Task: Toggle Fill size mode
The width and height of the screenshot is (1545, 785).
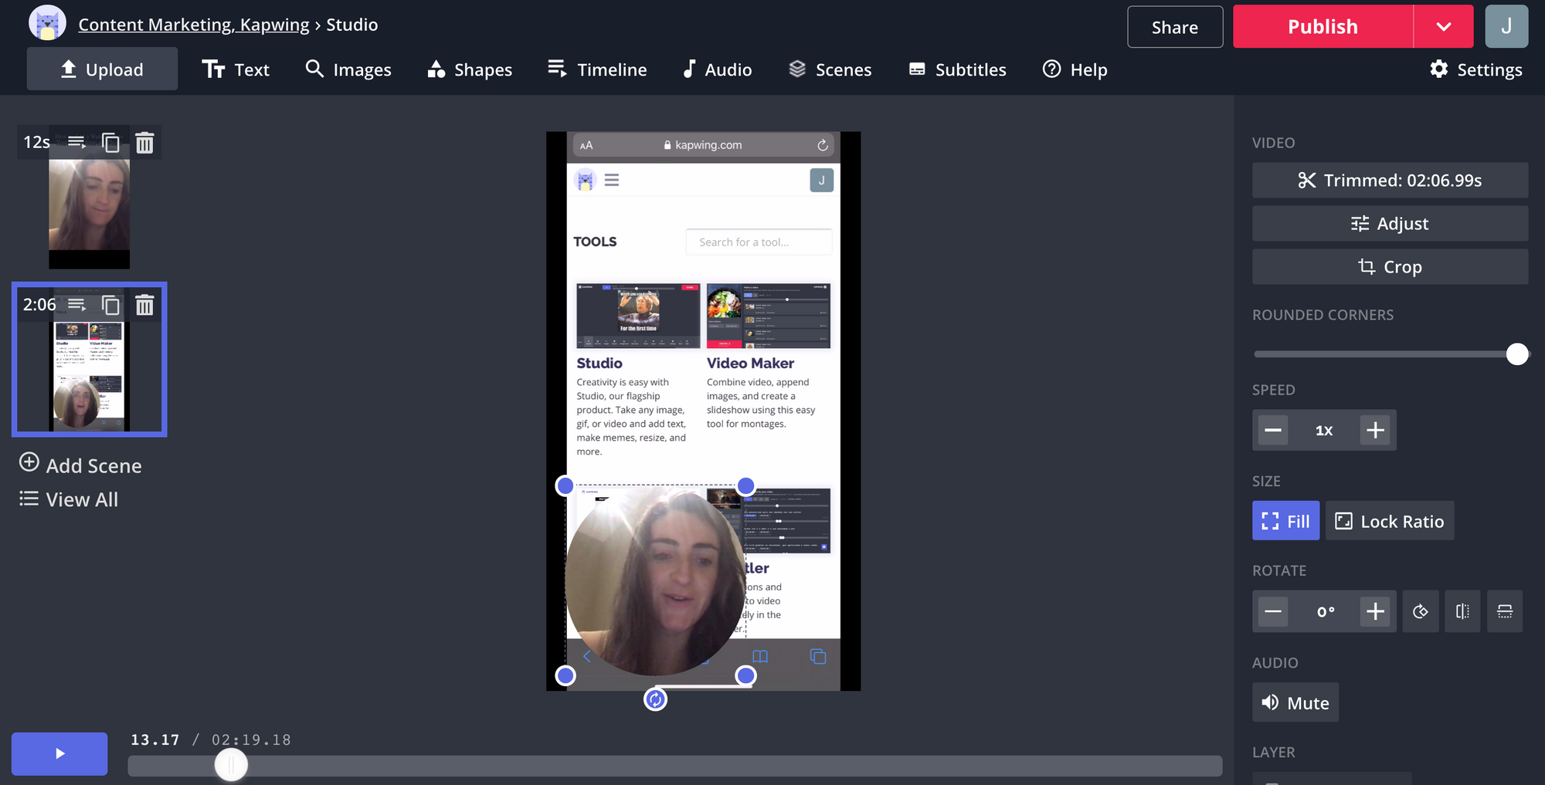Action: pyautogui.click(x=1285, y=521)
